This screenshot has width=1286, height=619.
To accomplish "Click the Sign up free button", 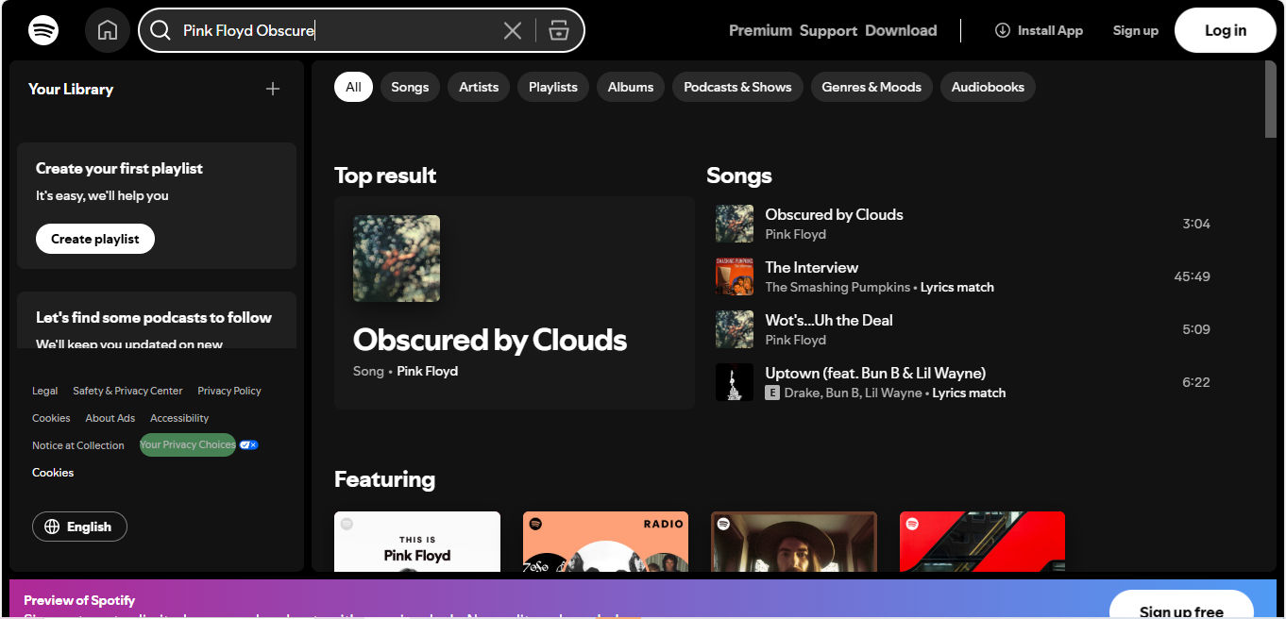I will click(x=1181, y=610).
